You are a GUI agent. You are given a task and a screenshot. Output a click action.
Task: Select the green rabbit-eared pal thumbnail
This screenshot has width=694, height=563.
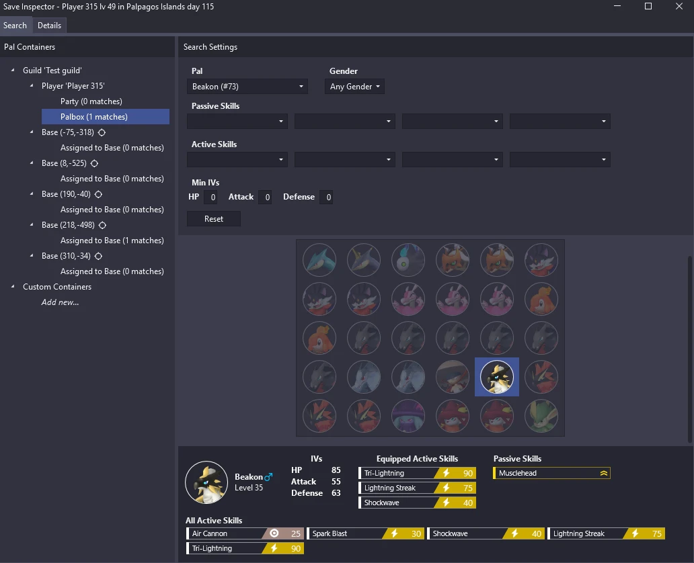pyautogui.click(x=541, y=416)
